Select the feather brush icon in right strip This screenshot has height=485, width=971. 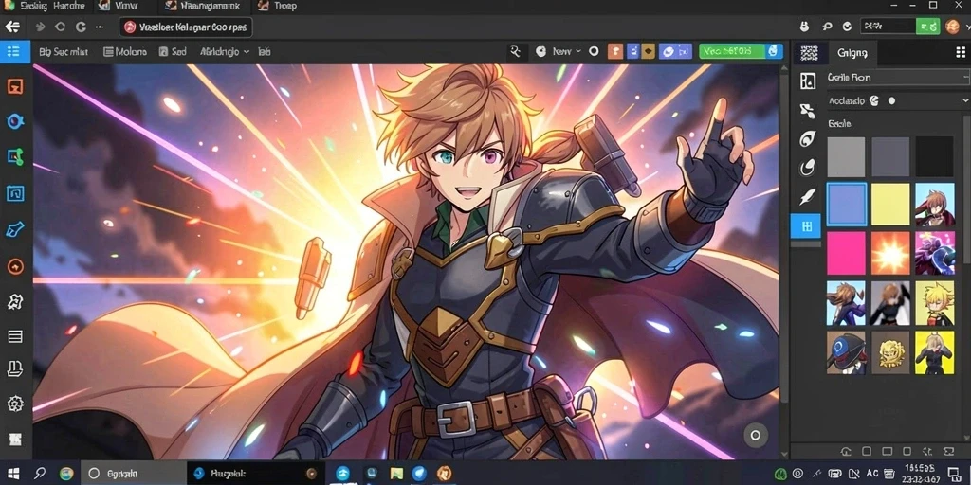click(x=807, y=197)
